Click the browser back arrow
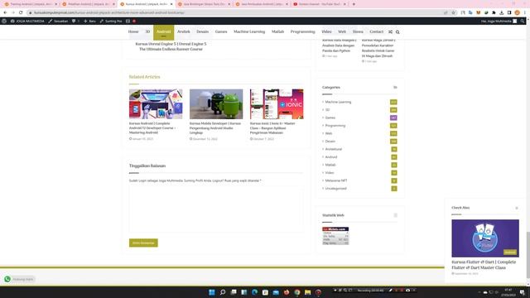Screen dimensions: 530x298 5,12
